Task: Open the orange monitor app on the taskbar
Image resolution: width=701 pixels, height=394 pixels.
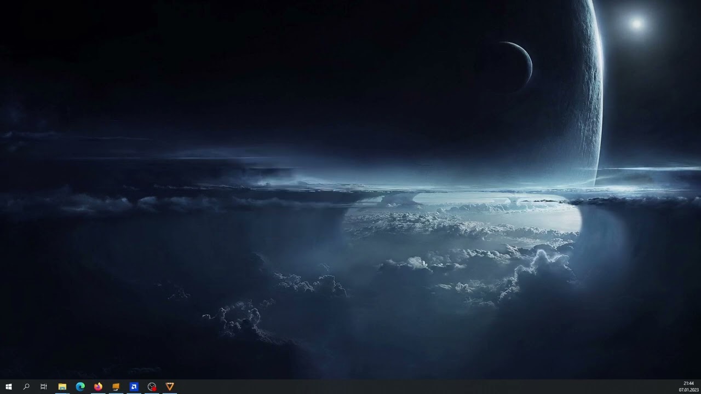Action: coord(116,386)
